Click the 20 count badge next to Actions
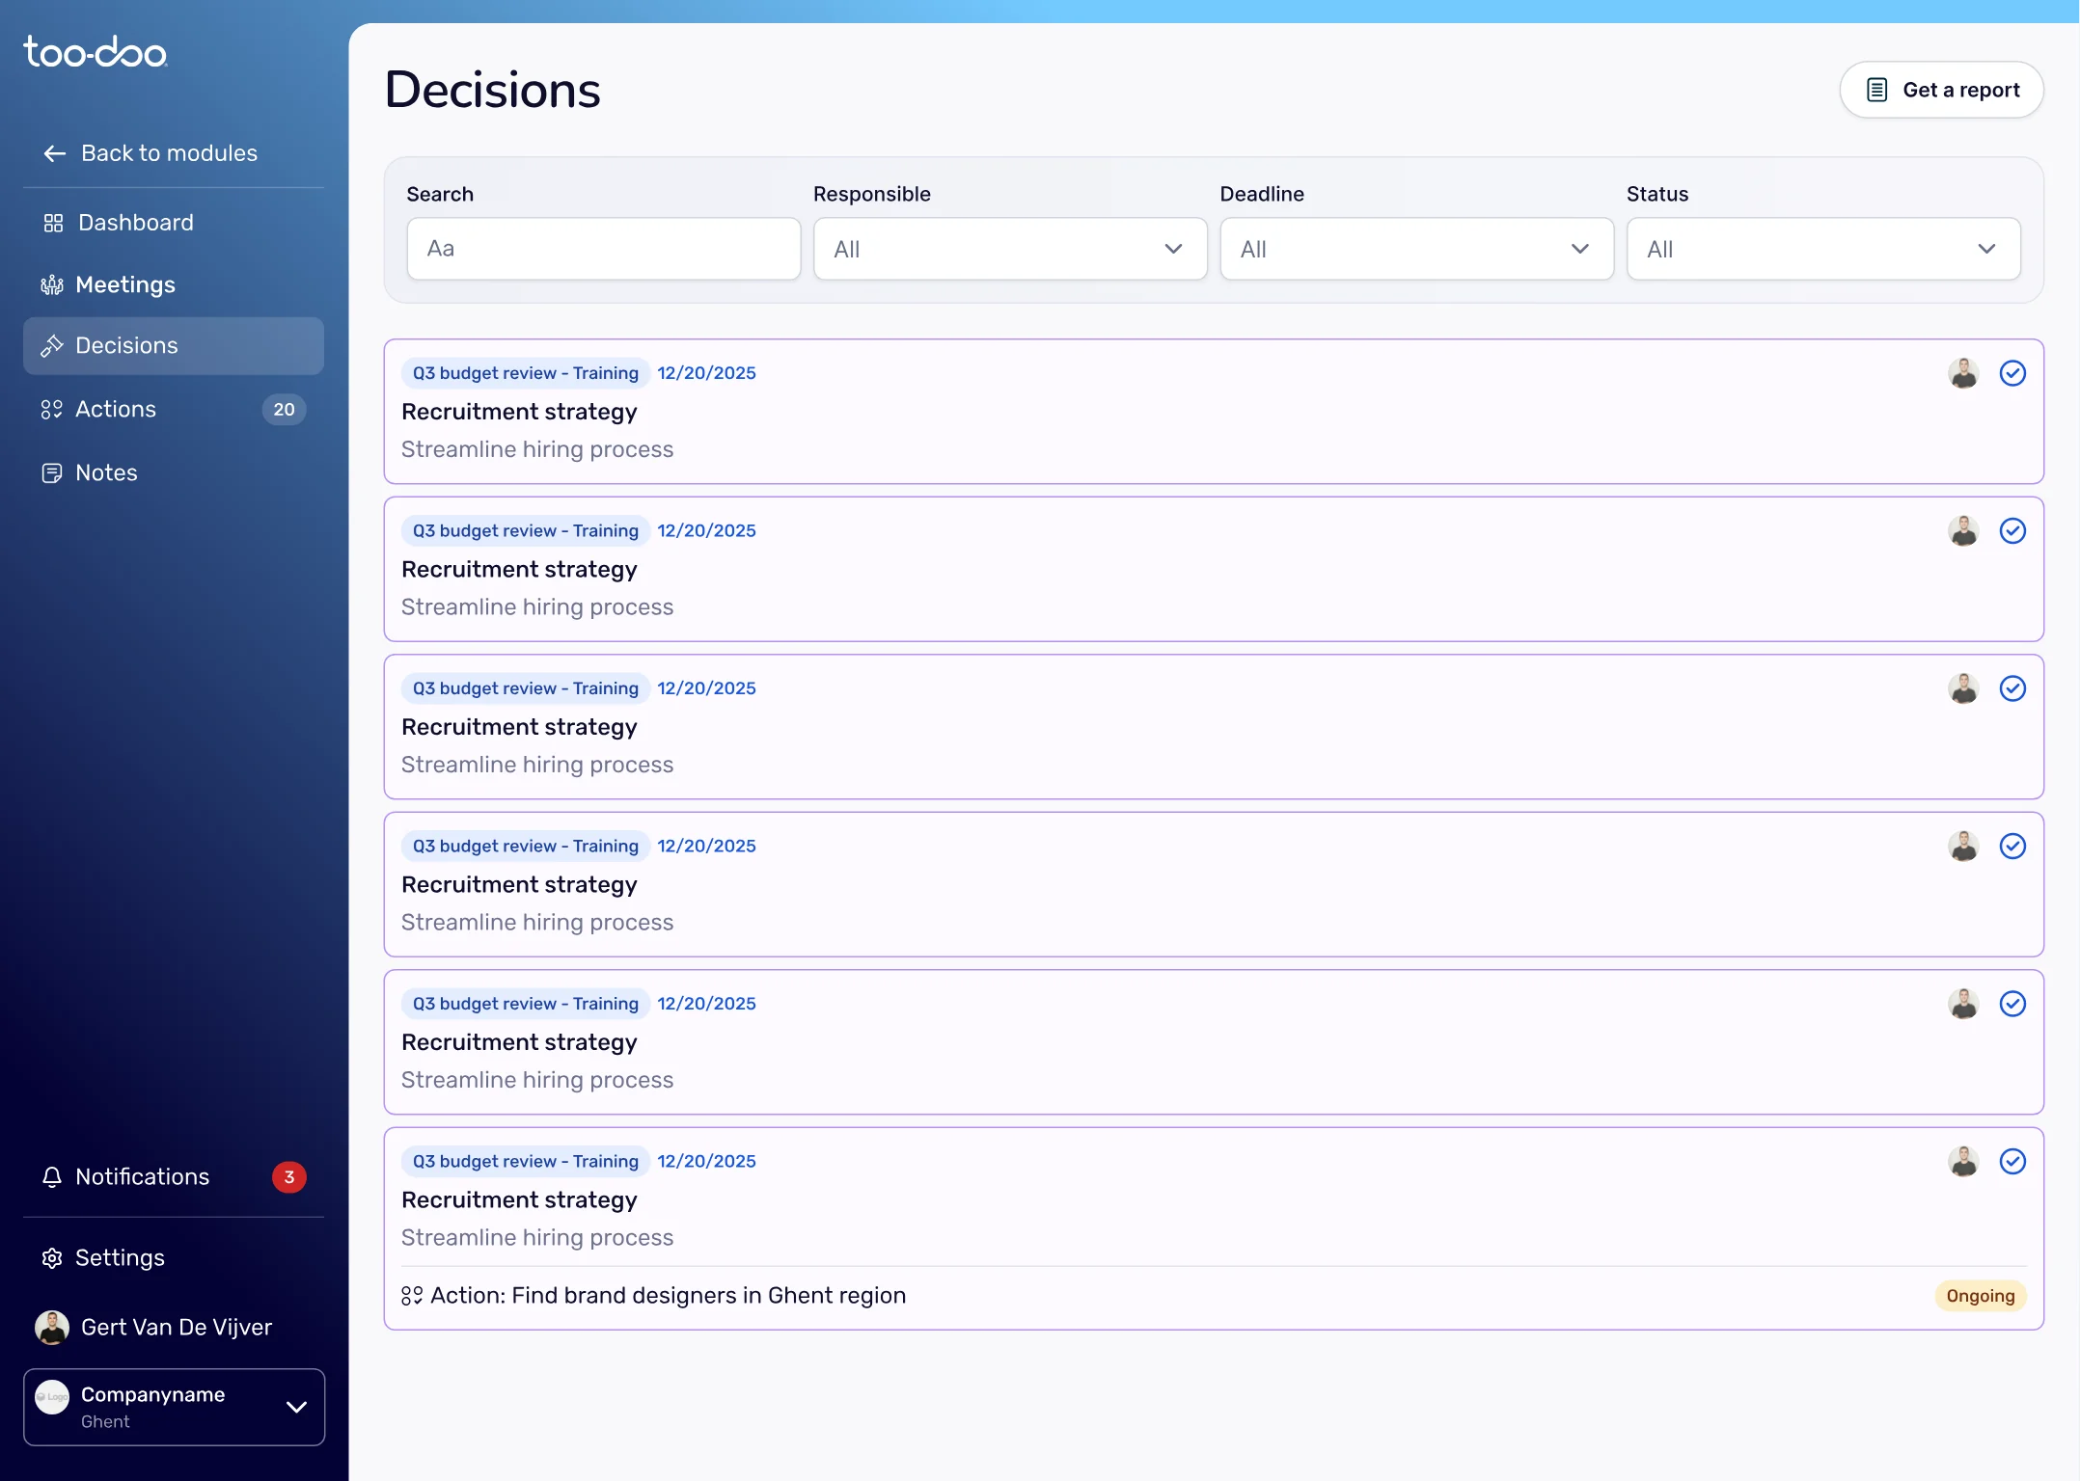The image size is (2080, 1481). point(284,410)
